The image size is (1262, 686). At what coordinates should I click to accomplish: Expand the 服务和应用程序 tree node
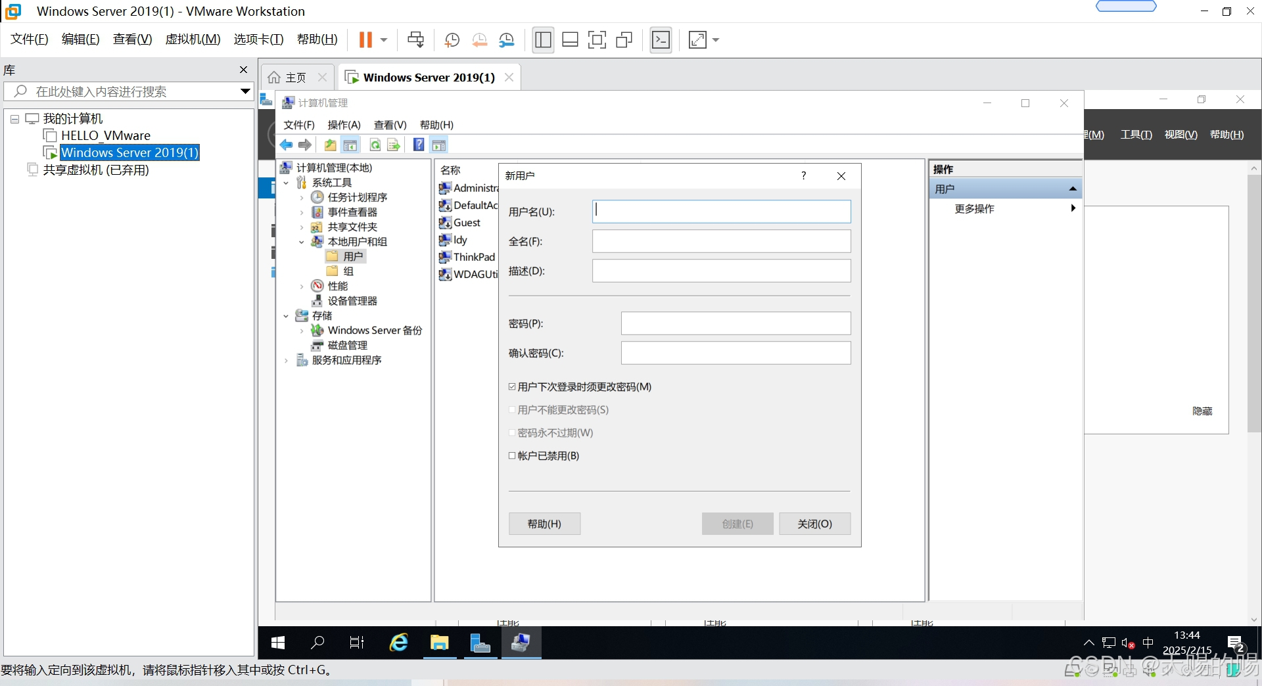(x=286, y=361)
